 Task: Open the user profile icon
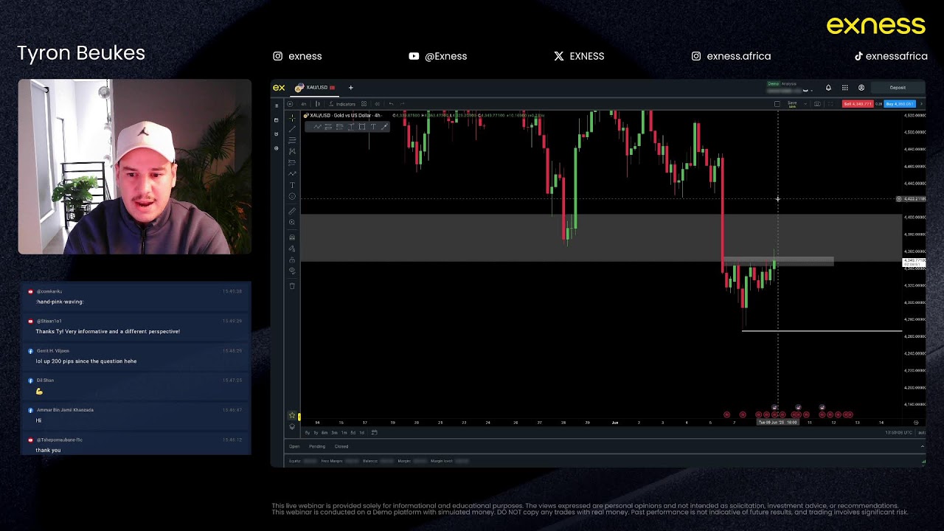click(861, 88)
